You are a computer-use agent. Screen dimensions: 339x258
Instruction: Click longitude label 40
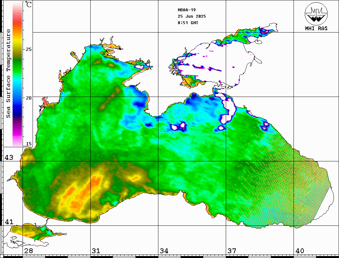[300, 251]
